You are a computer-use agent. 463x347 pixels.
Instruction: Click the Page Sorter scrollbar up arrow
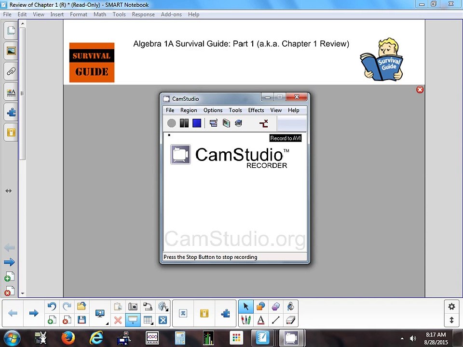(23, 23)
